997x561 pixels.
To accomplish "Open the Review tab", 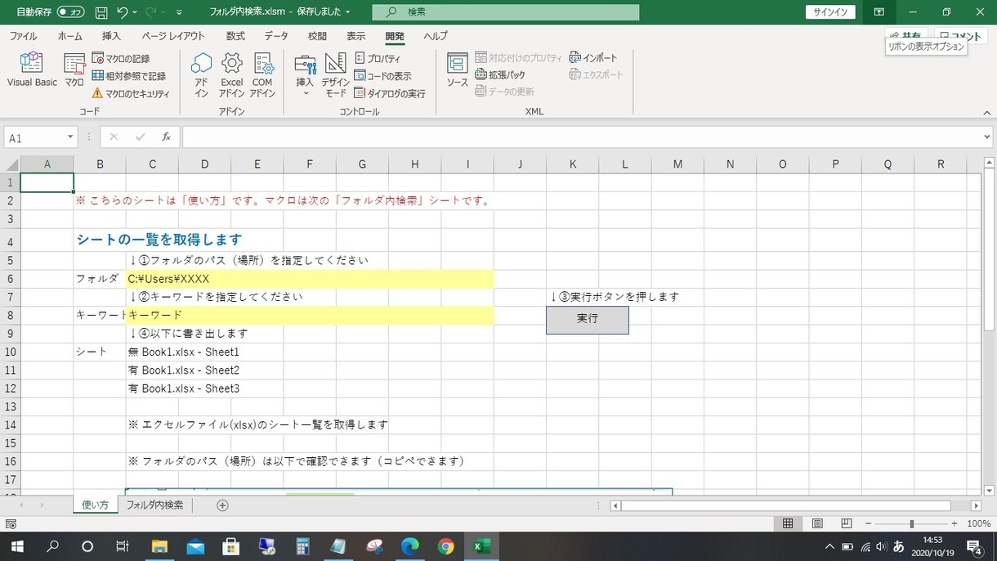I will [317, 36].
